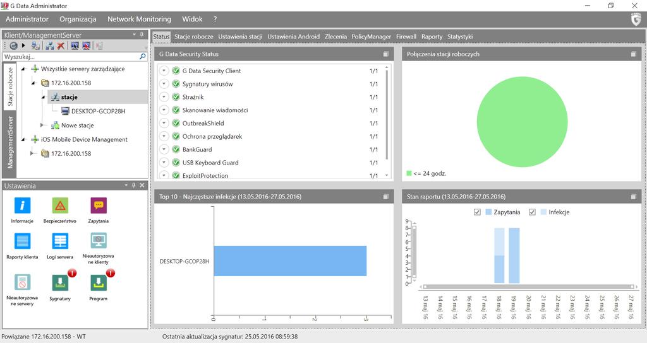
Task: Click the monitor icon with the red cursor
Action: point(86,45)
